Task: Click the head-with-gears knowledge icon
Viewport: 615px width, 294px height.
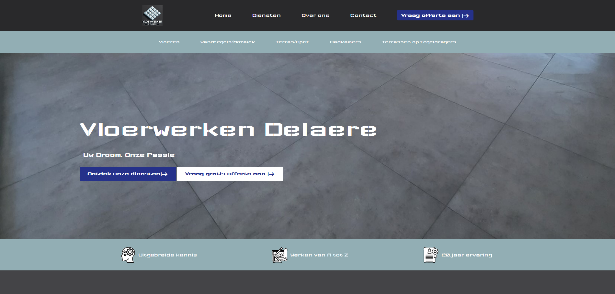Action: tap(128, 255)
